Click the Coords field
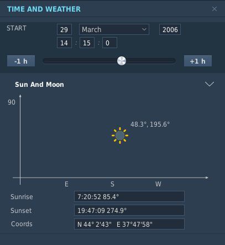This screenshot has width=225, height=245. point(129,224)
